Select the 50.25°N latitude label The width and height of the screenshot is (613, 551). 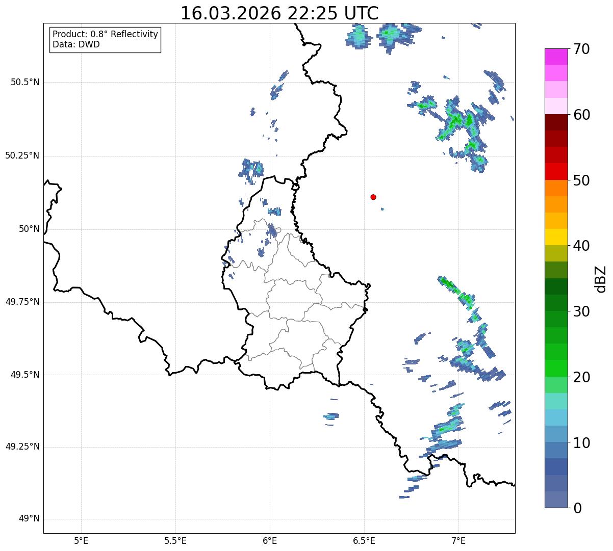pyautogui.click(x=22, y=155)
